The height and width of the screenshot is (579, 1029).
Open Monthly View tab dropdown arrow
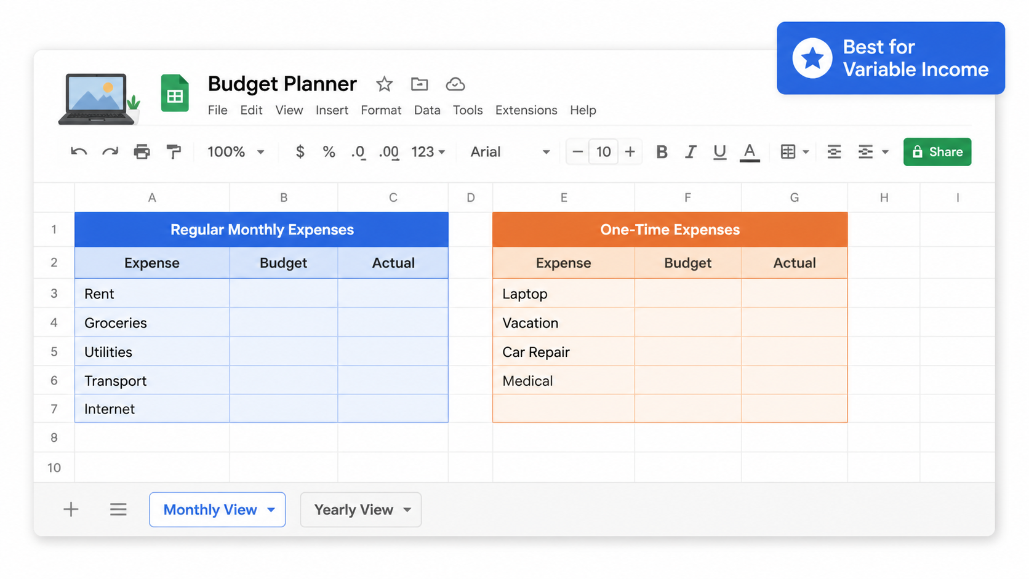271,510
